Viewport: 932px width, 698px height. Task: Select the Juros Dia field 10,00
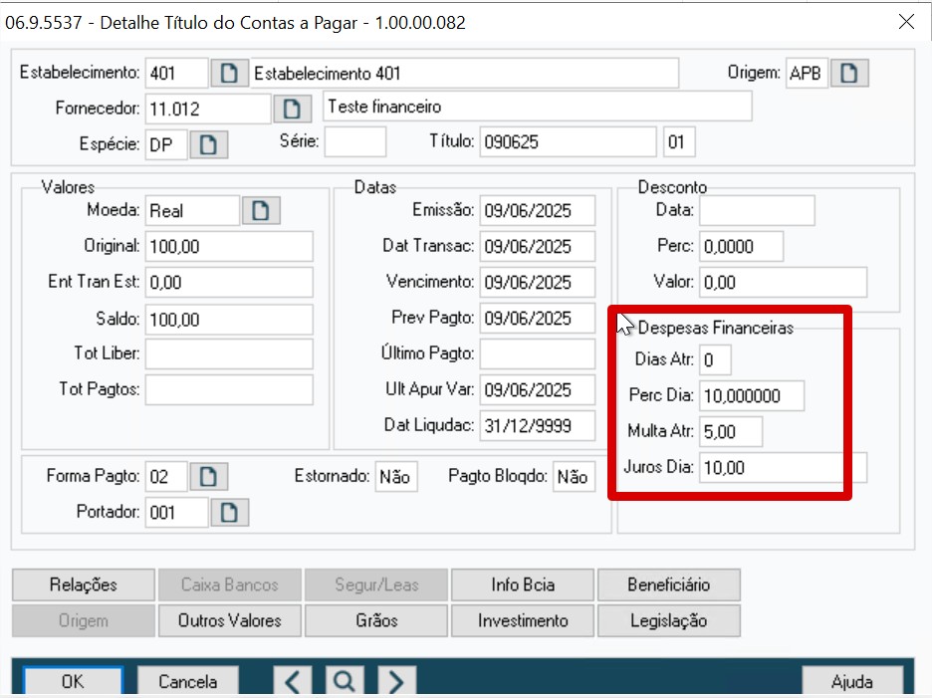[783, 467]
